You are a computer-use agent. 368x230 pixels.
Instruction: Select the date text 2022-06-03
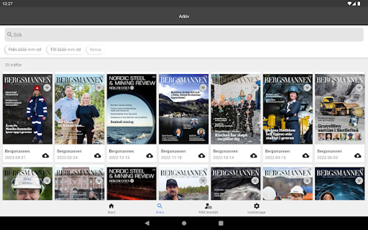[x=328, y=158]
